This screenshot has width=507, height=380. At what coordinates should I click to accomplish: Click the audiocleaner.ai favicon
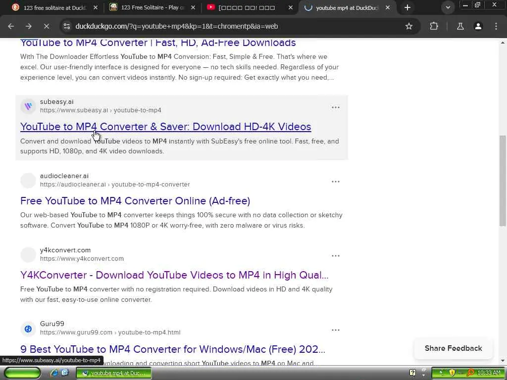click(28, 180)
